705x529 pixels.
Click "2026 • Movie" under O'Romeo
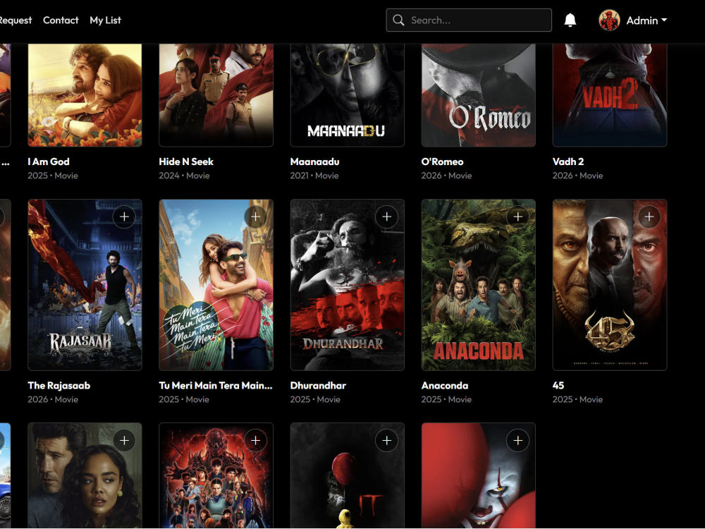pos(447,176)
